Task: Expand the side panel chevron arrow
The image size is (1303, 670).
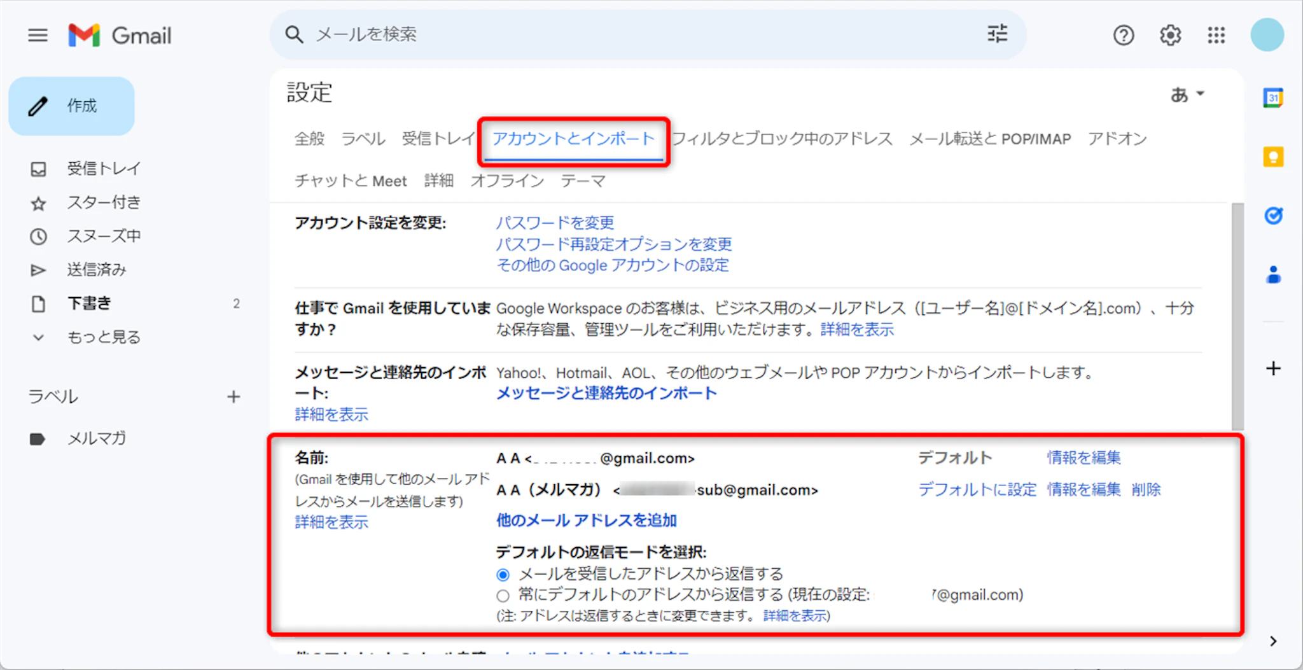Action: point(1272,641)
